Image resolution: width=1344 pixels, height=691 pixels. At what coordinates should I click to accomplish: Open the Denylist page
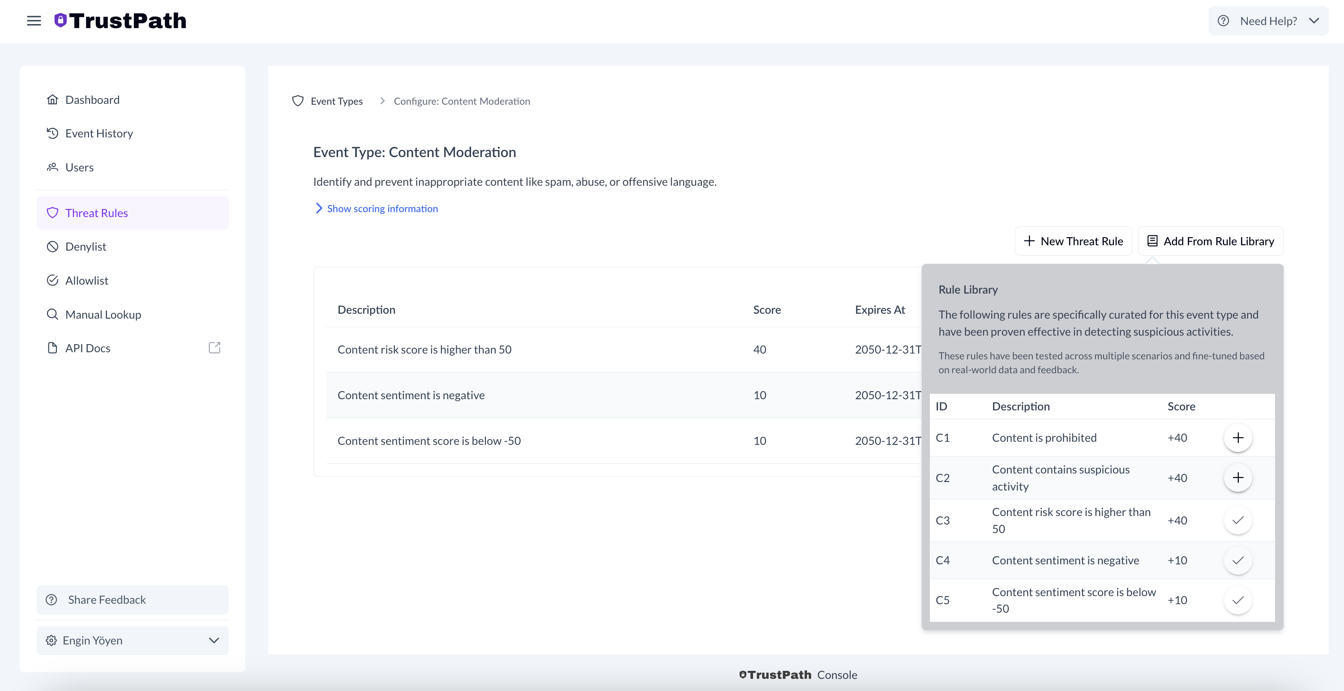pos(133,247)
